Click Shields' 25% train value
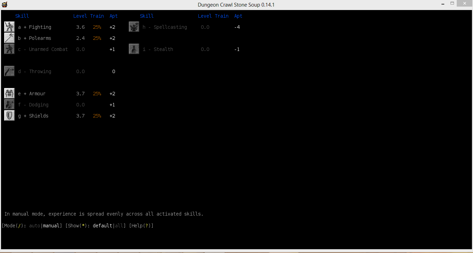The width and height of the screenshot is (473, 253). (97, 116)
